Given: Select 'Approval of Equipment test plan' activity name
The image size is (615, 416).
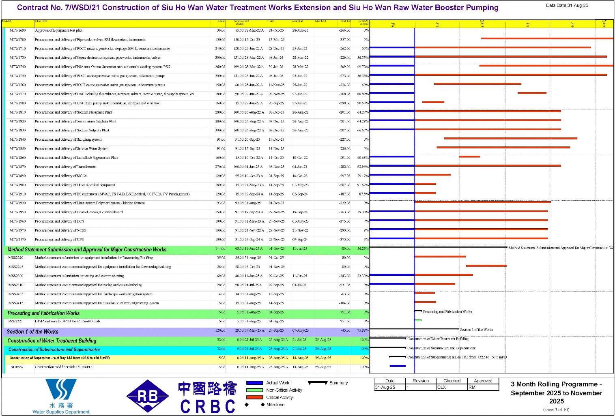Looking at the screenshot, I should point(58,30).
